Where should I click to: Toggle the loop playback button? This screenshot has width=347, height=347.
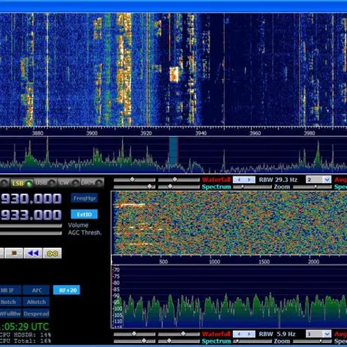53,253
